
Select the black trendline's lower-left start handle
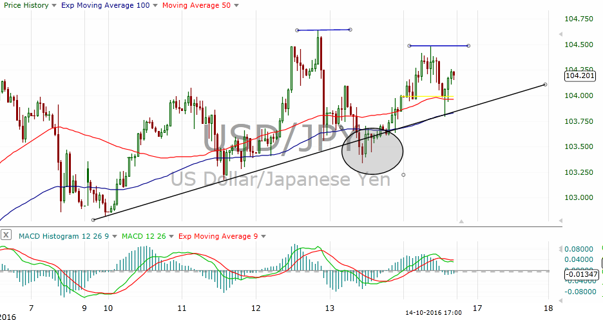click(x=94, y=219)
